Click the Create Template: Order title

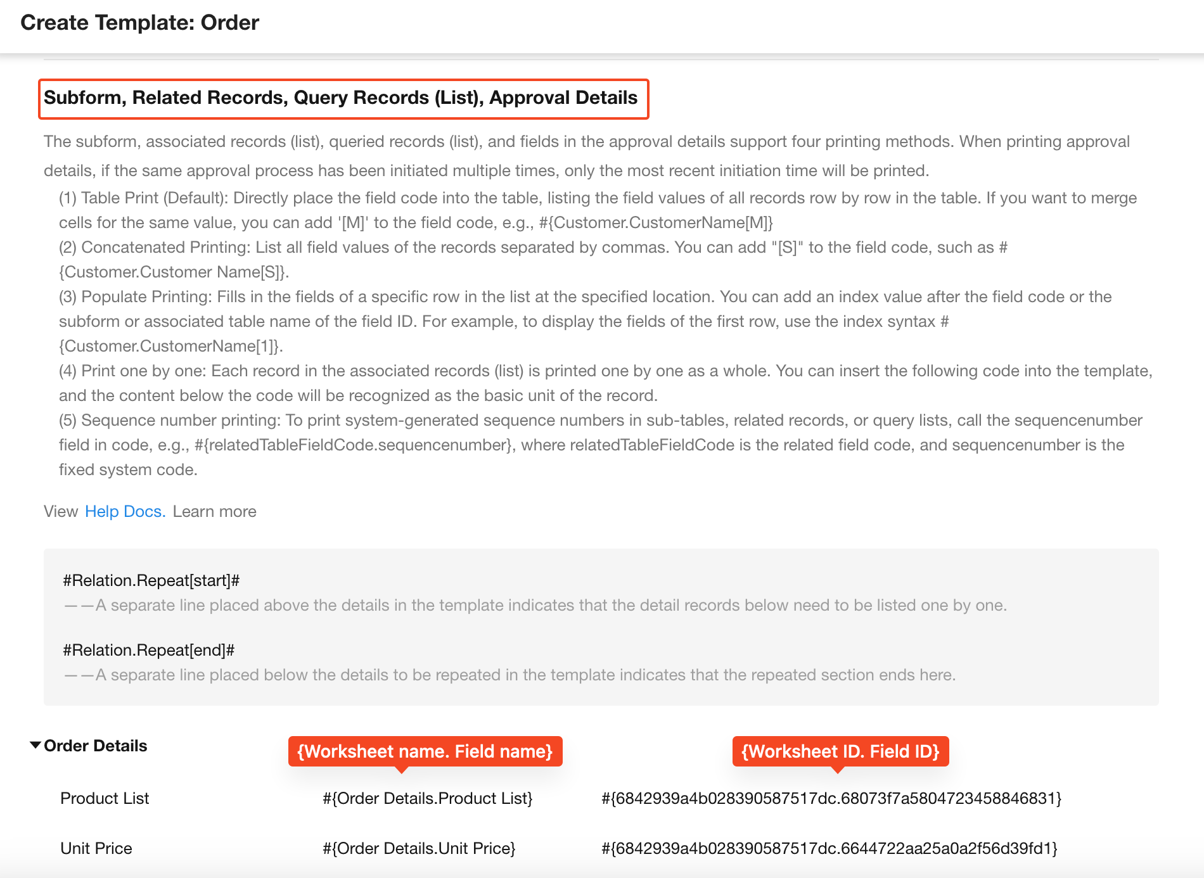139,23
